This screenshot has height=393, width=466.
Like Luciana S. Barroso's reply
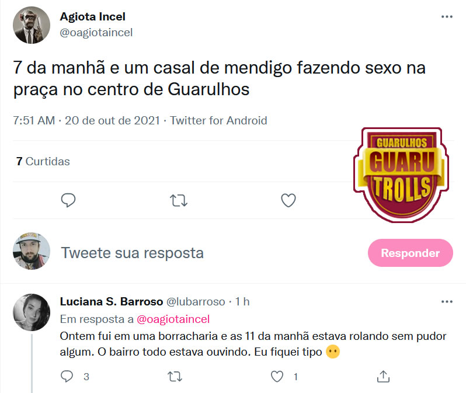point(277,376)
